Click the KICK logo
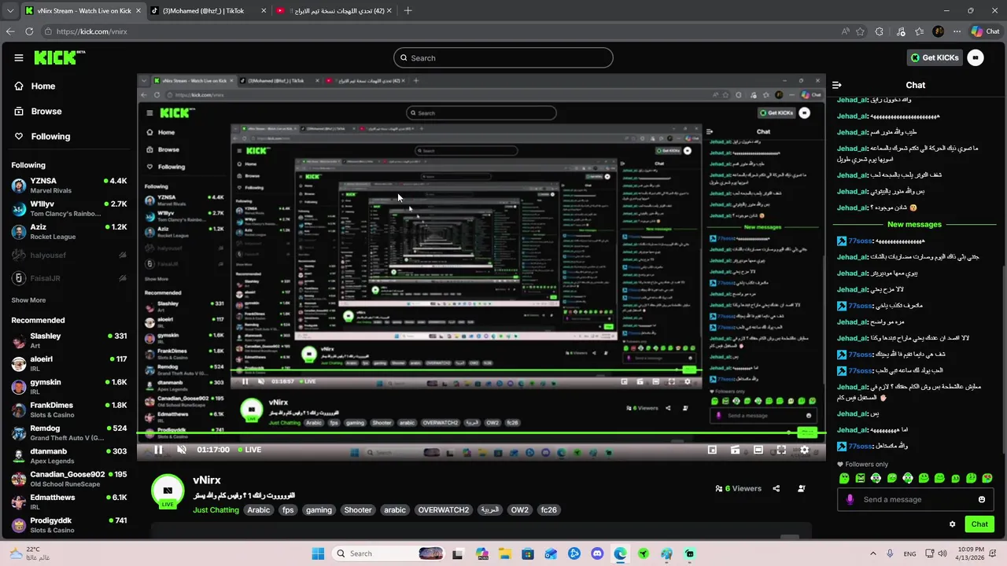 click(x=60, y=57)
